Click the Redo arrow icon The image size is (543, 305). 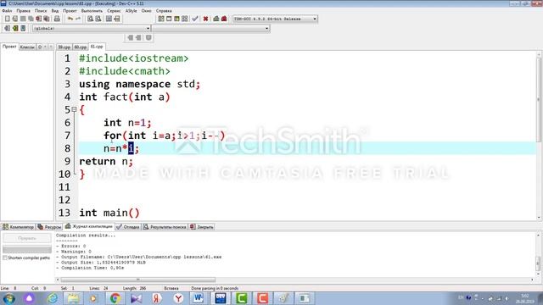coord(78,19)
